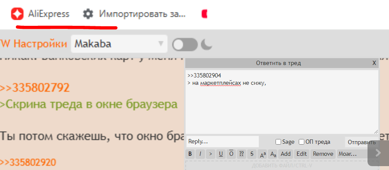This screenshot has width=389, height=170.
Task: Check the ОП треда checkbox
Action: [301, 142]
